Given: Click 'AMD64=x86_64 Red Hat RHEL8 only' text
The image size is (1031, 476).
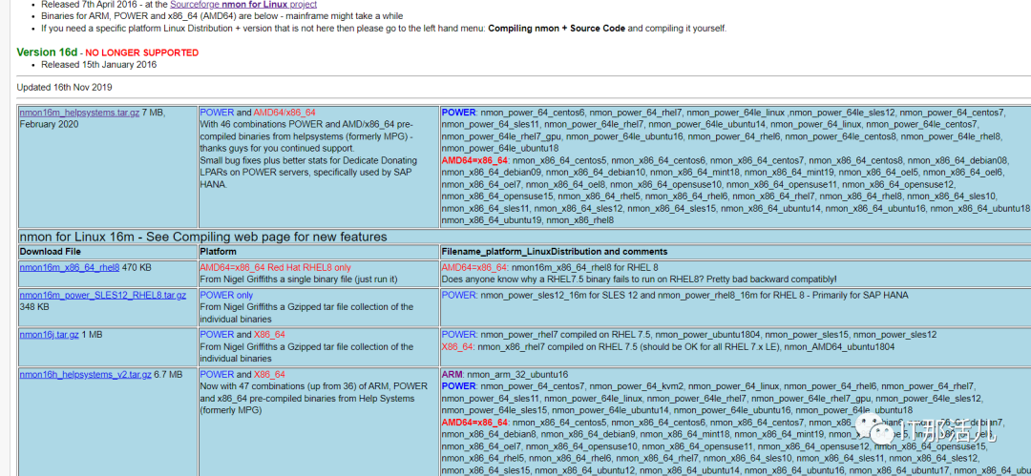Looking at the screenshot, I should pyautogui.click(x=276, y=268).
